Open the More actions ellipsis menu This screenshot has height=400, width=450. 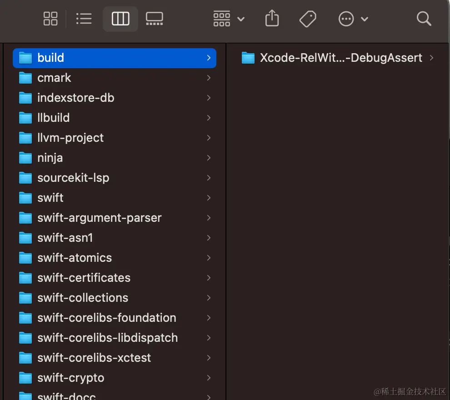point(353,19)
